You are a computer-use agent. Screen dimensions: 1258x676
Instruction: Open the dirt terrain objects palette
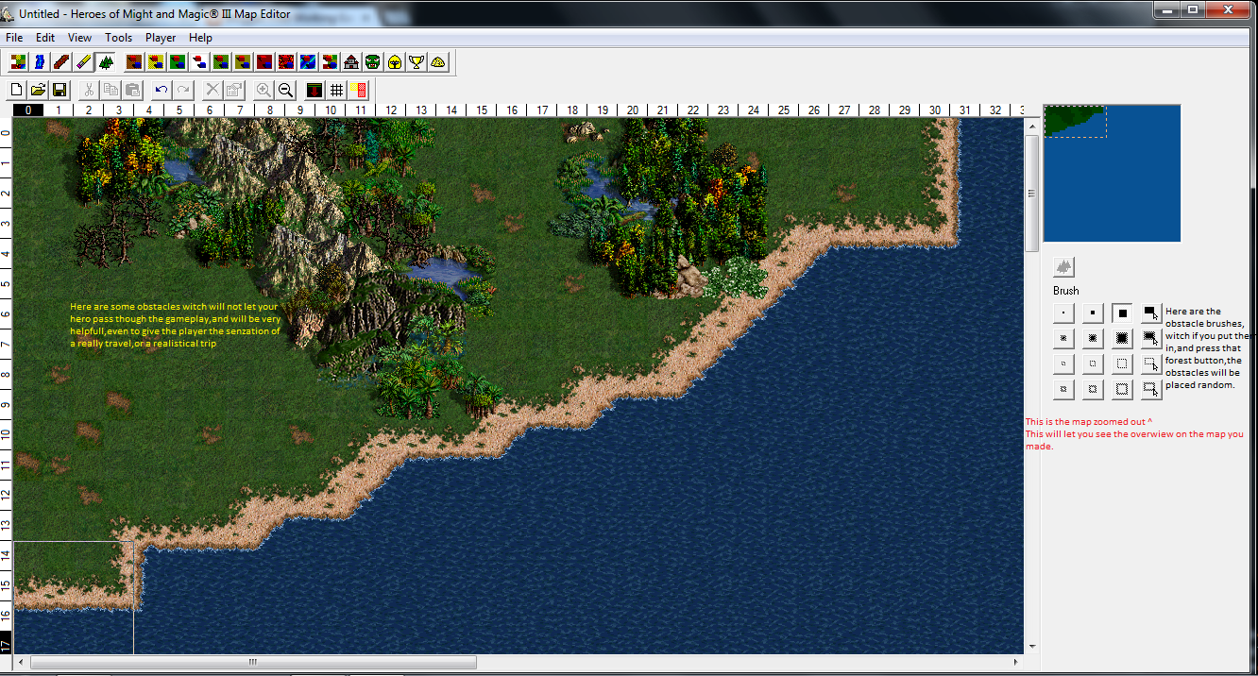click(134, 62)
